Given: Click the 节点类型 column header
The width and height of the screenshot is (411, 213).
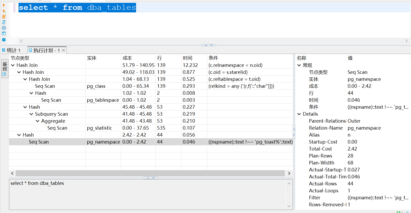Looking at the screenshot, I should [x=47, y=58].
